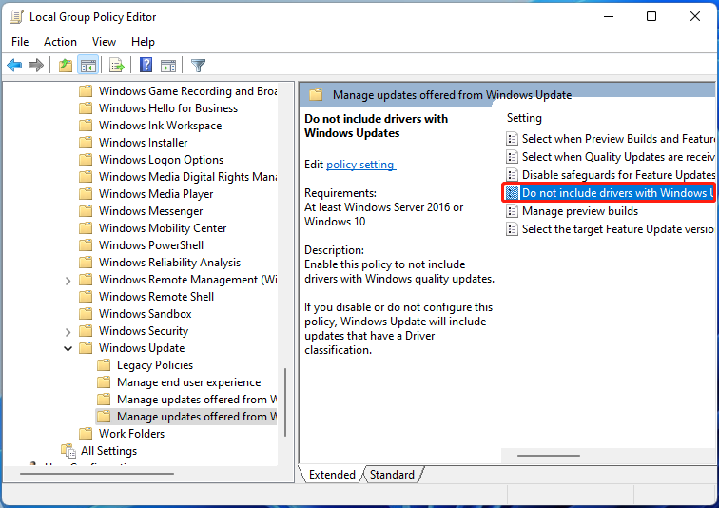Select Do not include drivers with Windows Updates
The image size is (719, 508).
click(609, 193)
